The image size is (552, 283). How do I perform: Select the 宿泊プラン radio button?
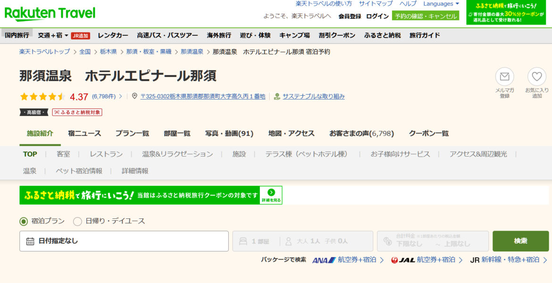[x=24, y=221]
